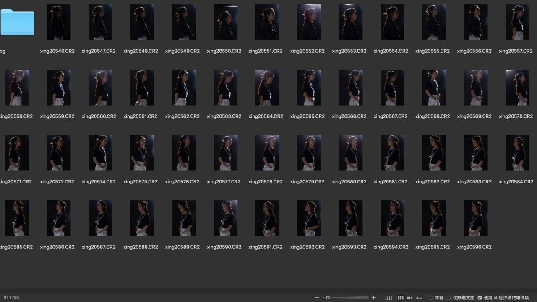Screen dimensions: 537x302
Task: Click the thumbnail size slider
Action: 347,298
